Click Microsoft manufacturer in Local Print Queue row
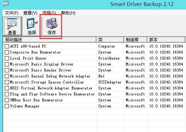This screenshot has height=132, width=186. (135, 58)
